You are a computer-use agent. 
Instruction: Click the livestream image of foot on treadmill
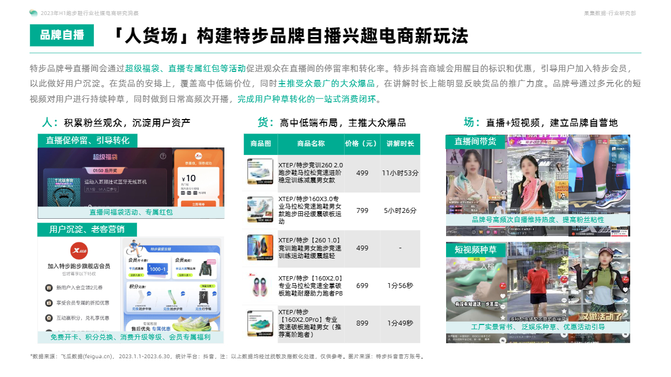[599, 185]
